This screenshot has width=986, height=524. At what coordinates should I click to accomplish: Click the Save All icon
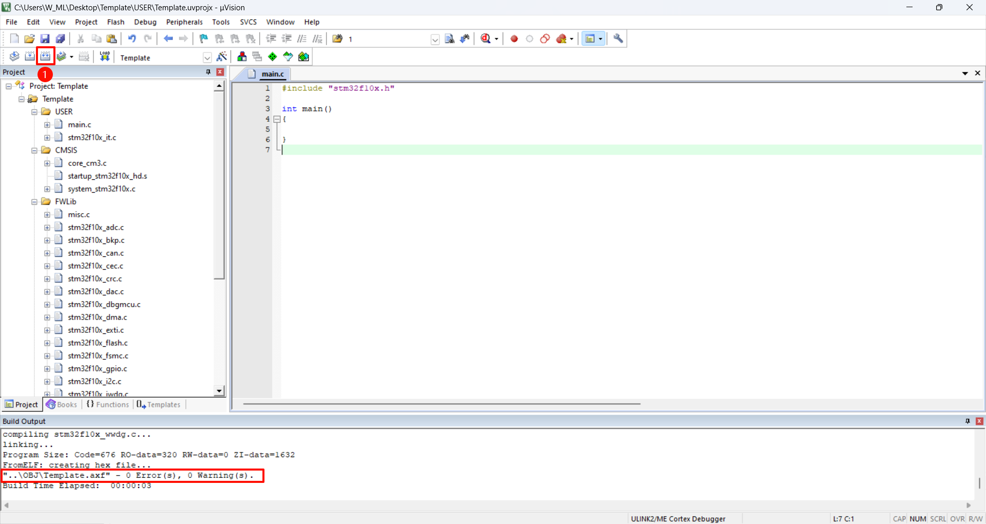coord(61,39)
